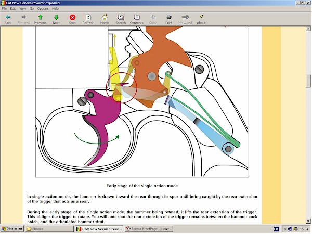Go to Next page with green down arrow
The height and width of the screenshot is (234, 312).
coord(56,17)
